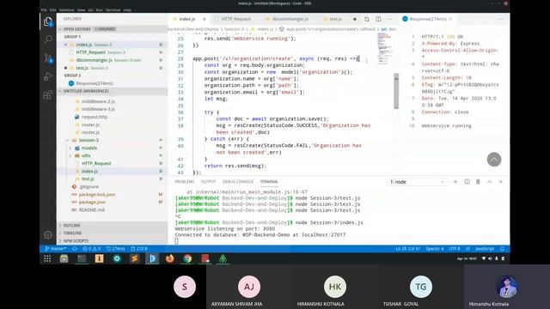Expand the NPM Scripts section
The height and width of the screenshot is (309, 550).
point(113,241)
